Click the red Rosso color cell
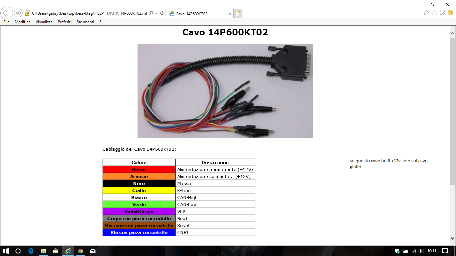Viewport: 456px width, 256px height. tap(139, 170)
